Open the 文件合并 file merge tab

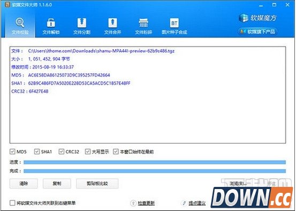click(x=112, y=26)
